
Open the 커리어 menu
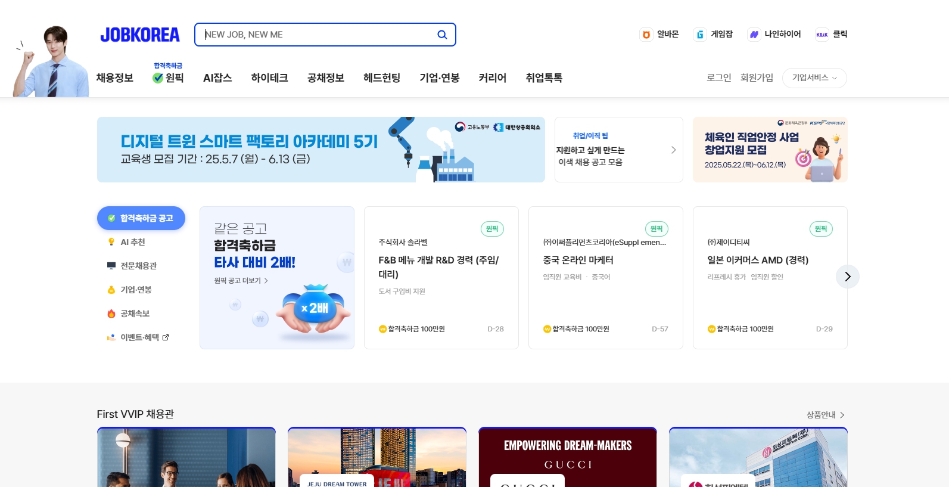click(493, 78)
